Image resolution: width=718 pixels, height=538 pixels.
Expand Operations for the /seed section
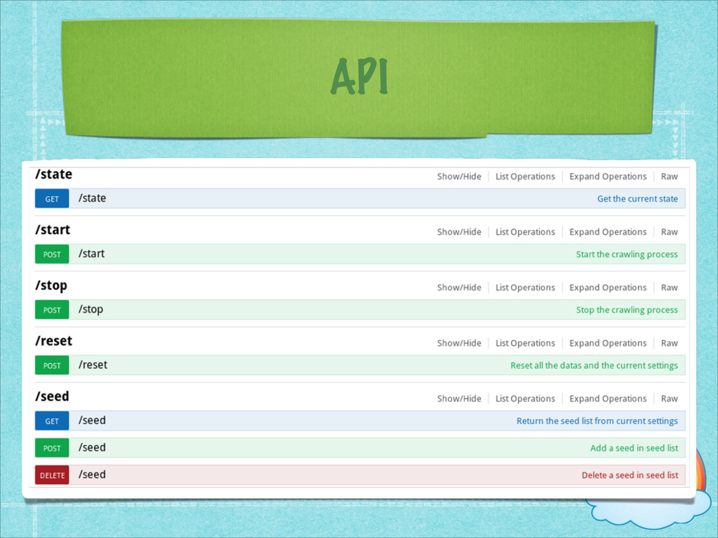[x=608, y=399]
